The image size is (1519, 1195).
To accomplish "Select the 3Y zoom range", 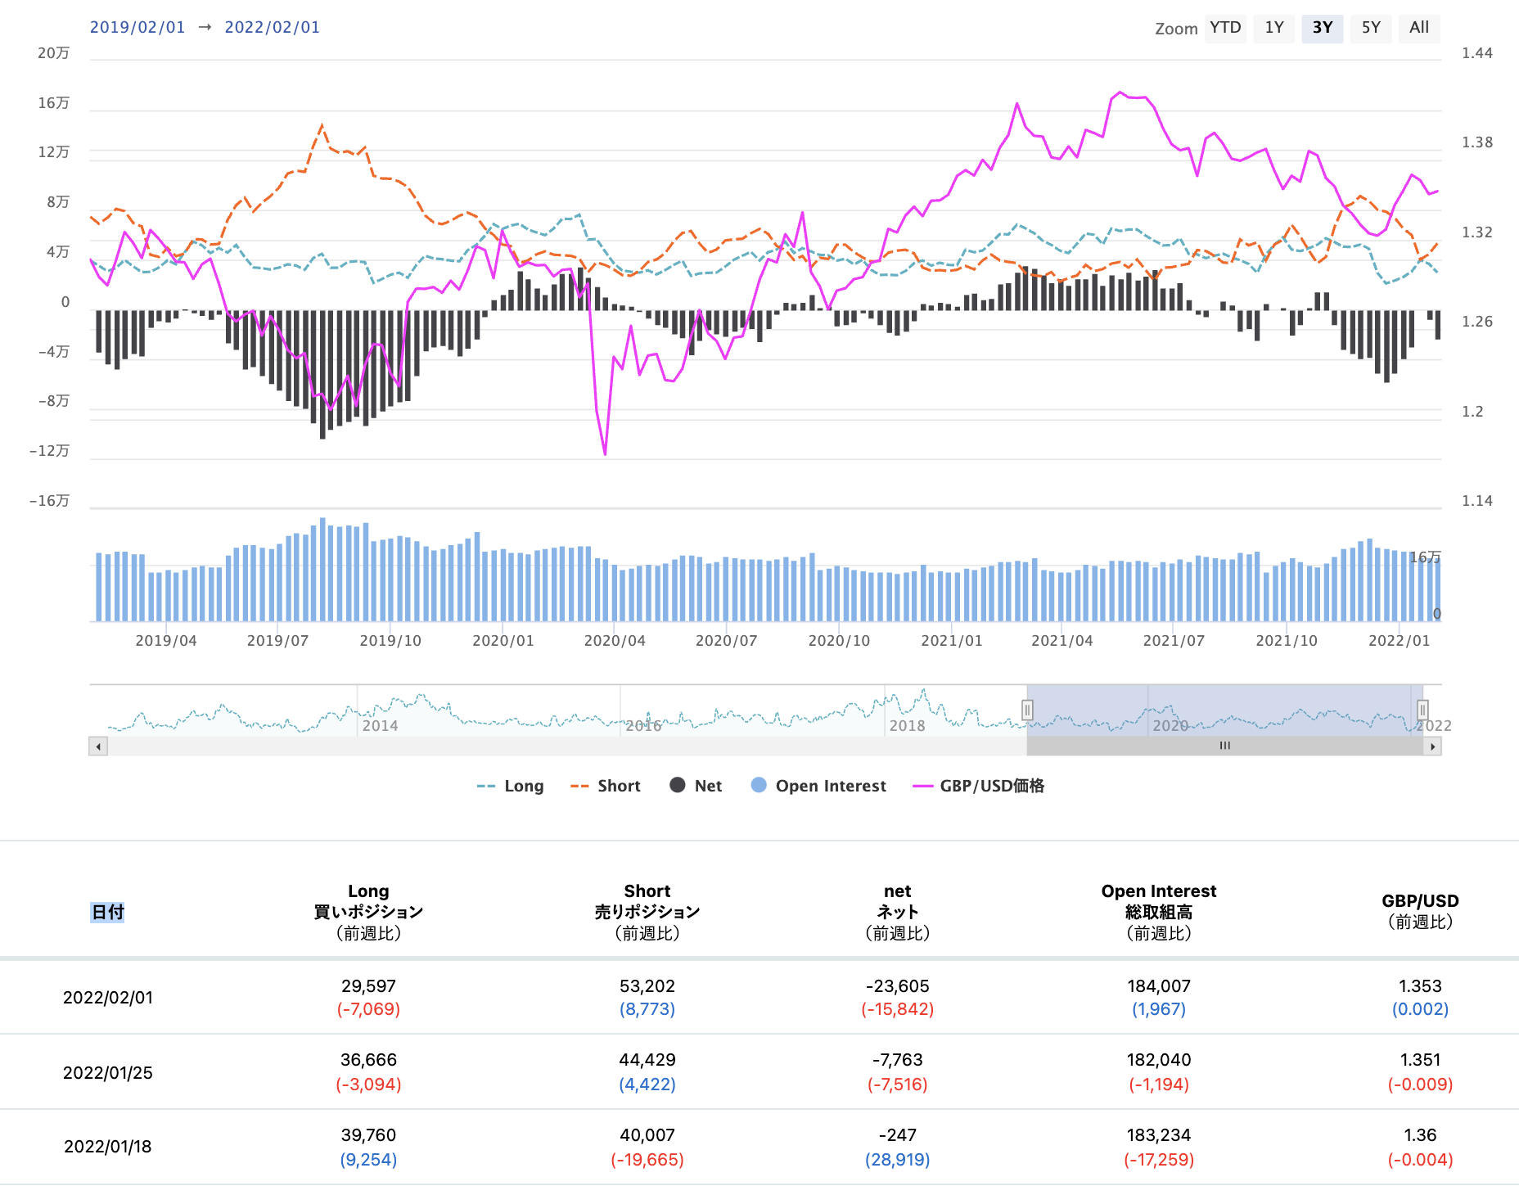I will [x=1323, y=28].
